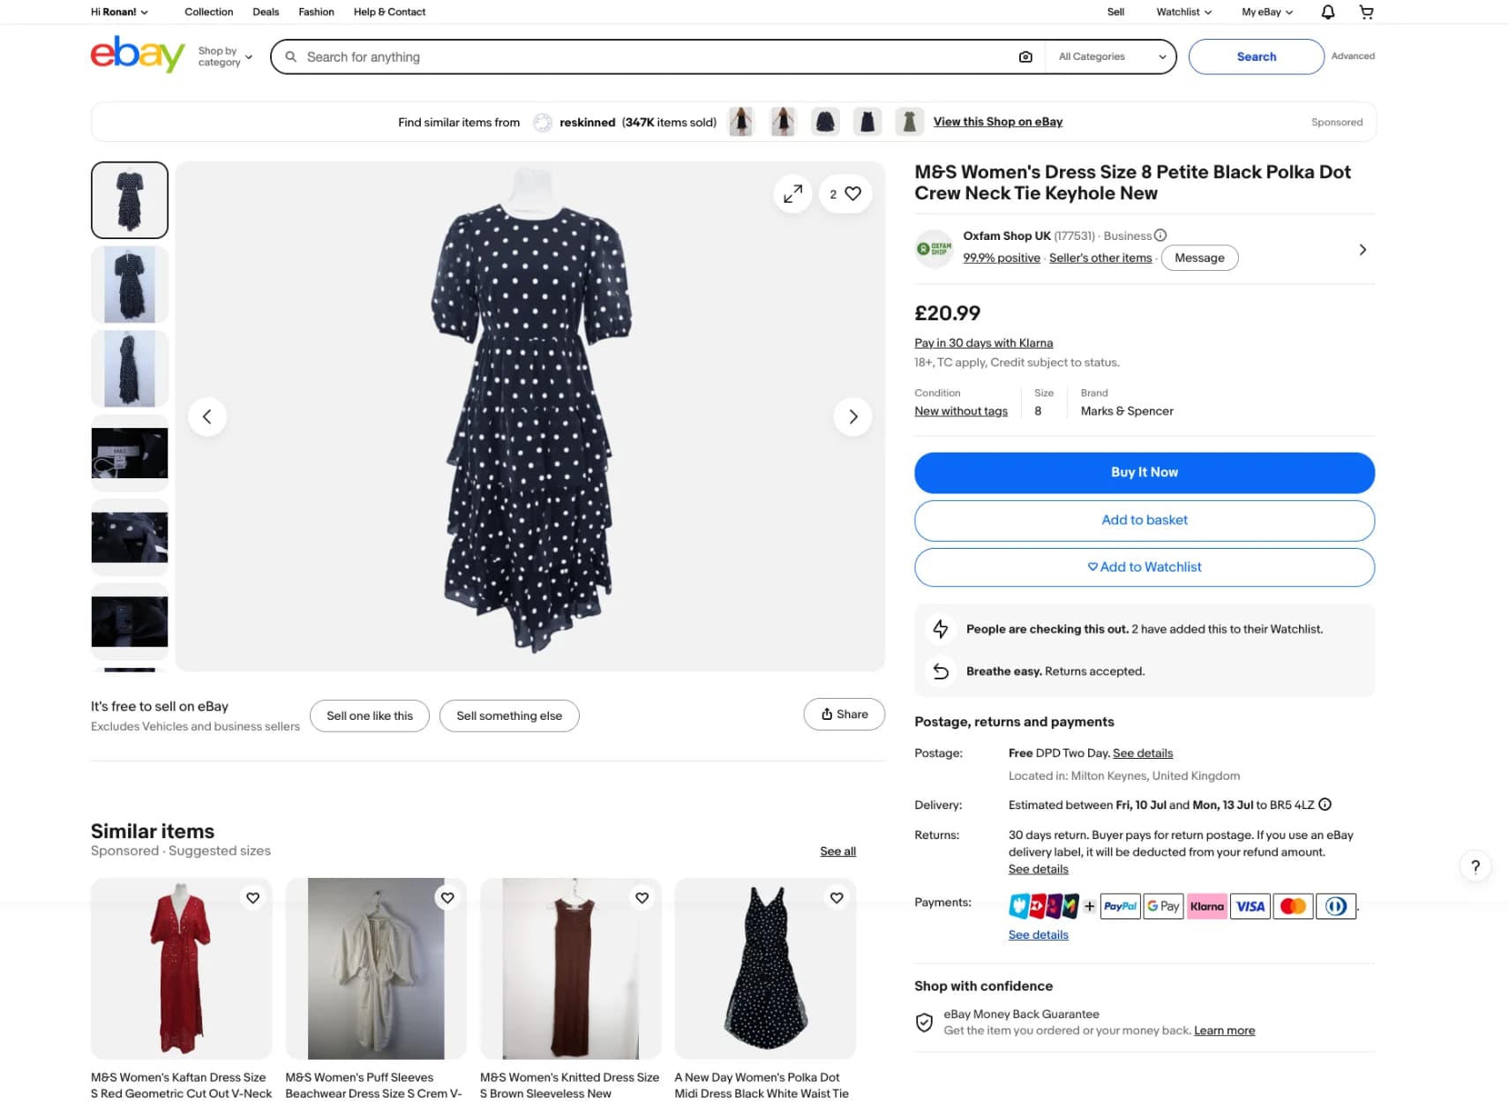Open the All Categories dropdown

[x=1112, y=56]
